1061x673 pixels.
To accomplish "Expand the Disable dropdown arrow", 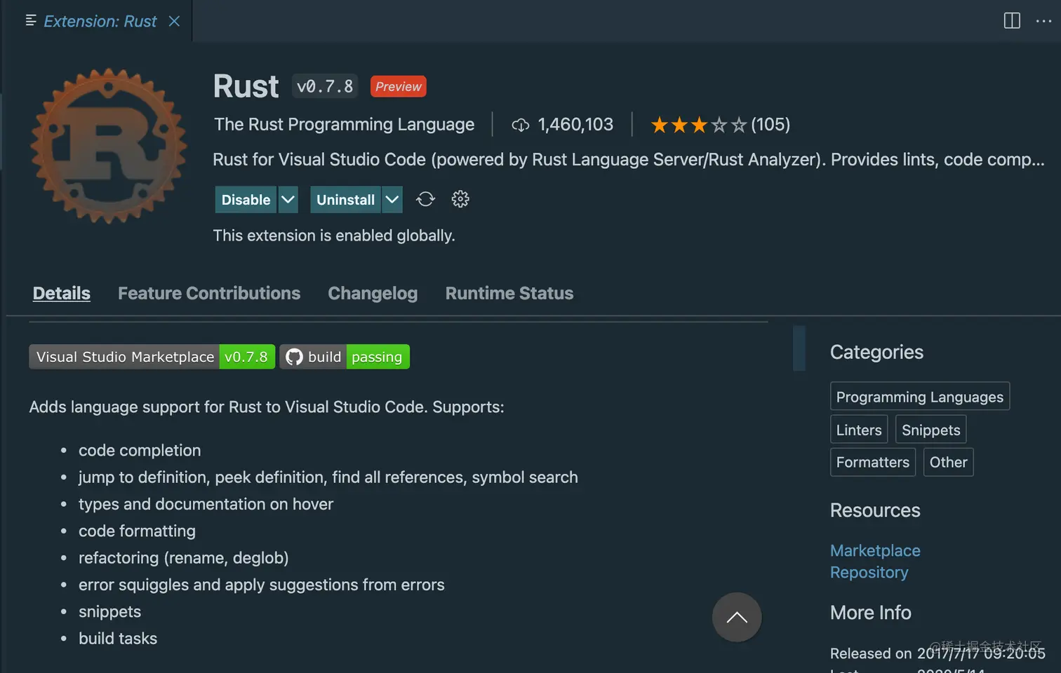I will (288, 200).
